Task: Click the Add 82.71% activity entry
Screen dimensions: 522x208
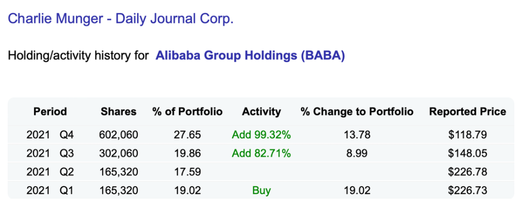Action: pos(261,154)
